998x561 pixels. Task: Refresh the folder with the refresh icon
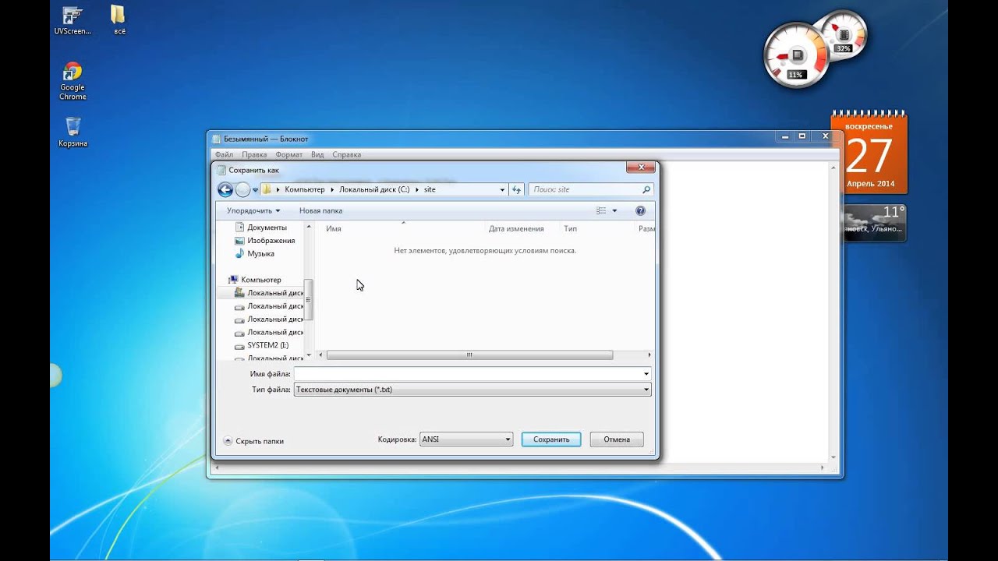516,189
